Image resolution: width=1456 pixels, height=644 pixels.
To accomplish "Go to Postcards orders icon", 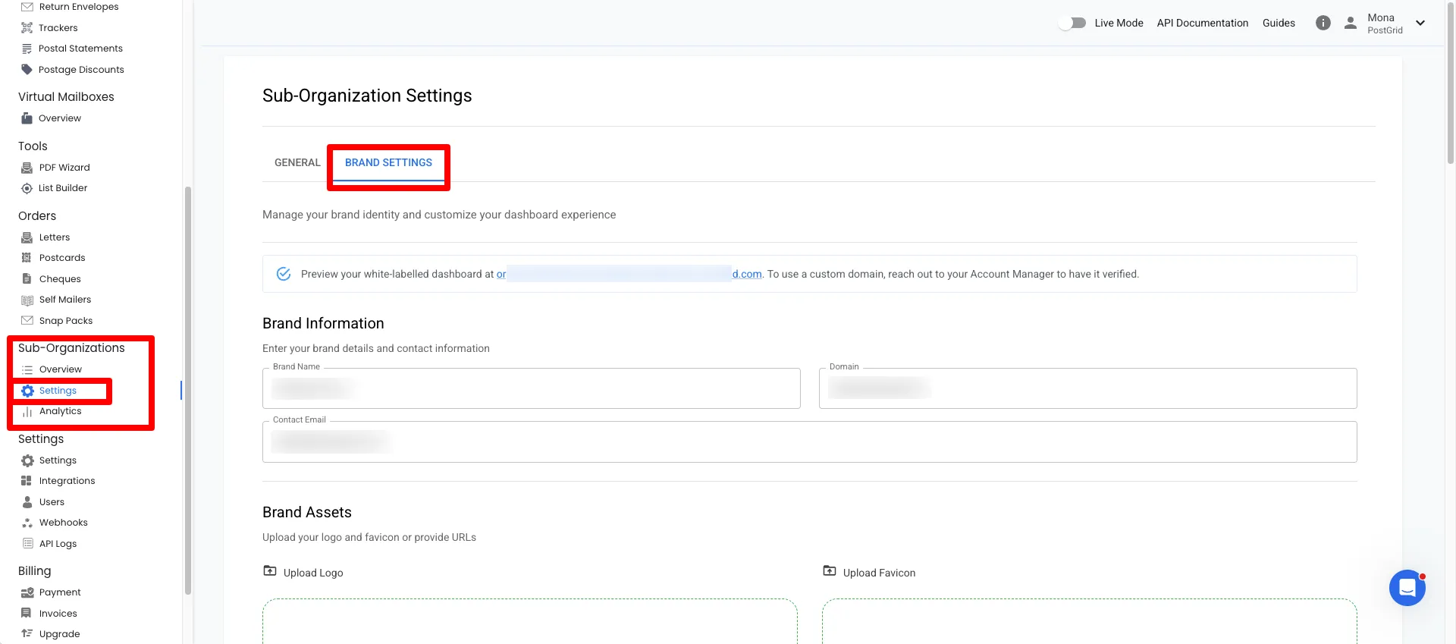I will pyautogui.click(x=27, y=258).
